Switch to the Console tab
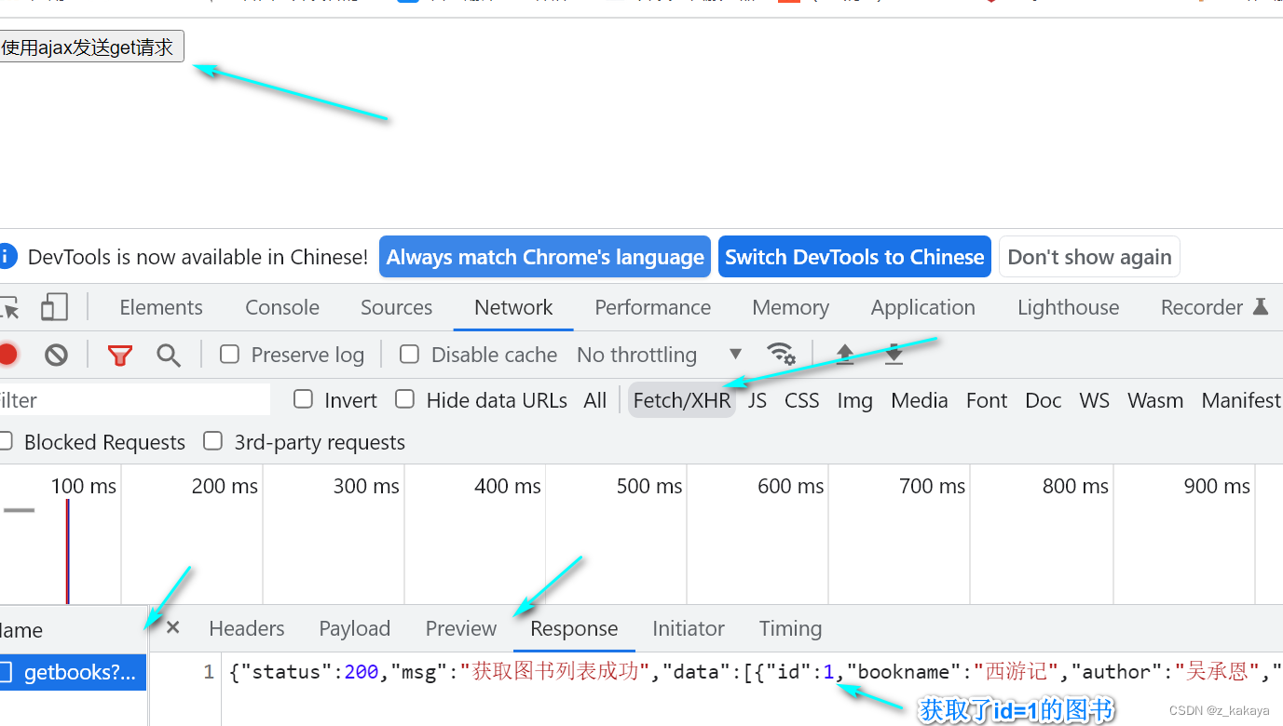Image resolution: width=1283 pixels, height=726 pixels. [282, 307]
